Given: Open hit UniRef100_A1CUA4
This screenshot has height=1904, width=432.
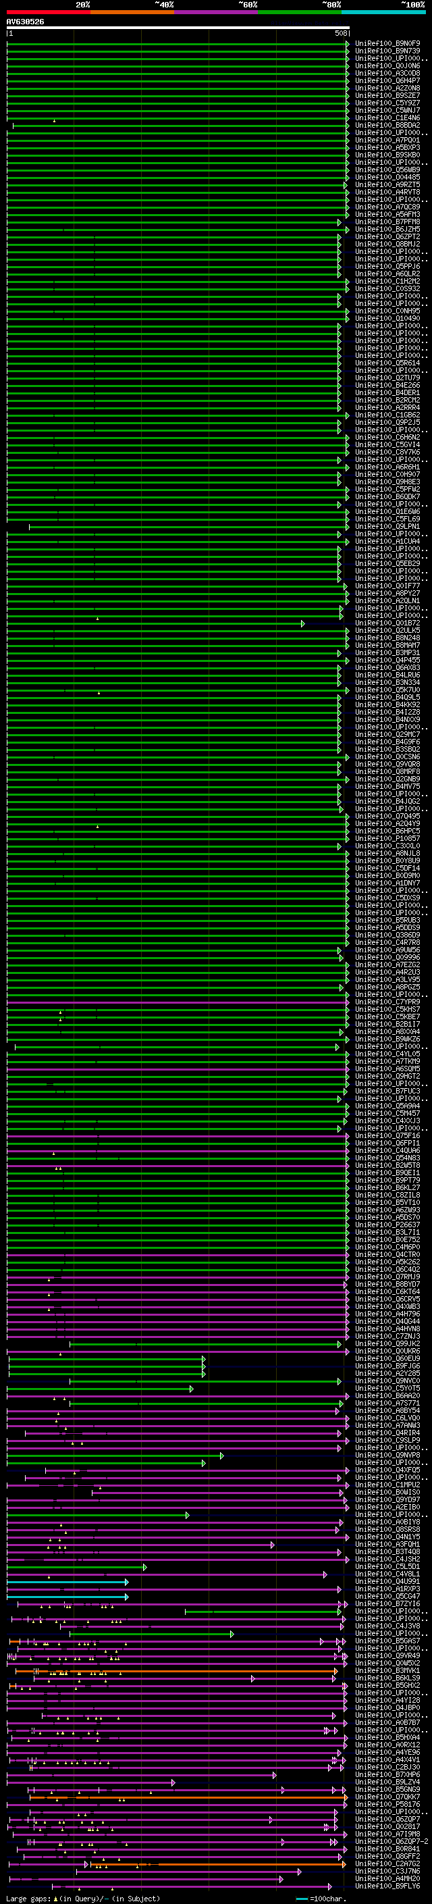Looking at the screenshot, I should coord(387,541).
